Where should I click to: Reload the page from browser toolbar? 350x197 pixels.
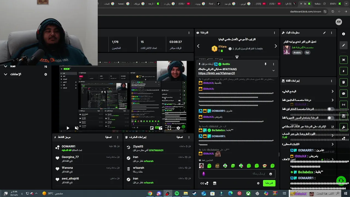click(x=332, y=11)
